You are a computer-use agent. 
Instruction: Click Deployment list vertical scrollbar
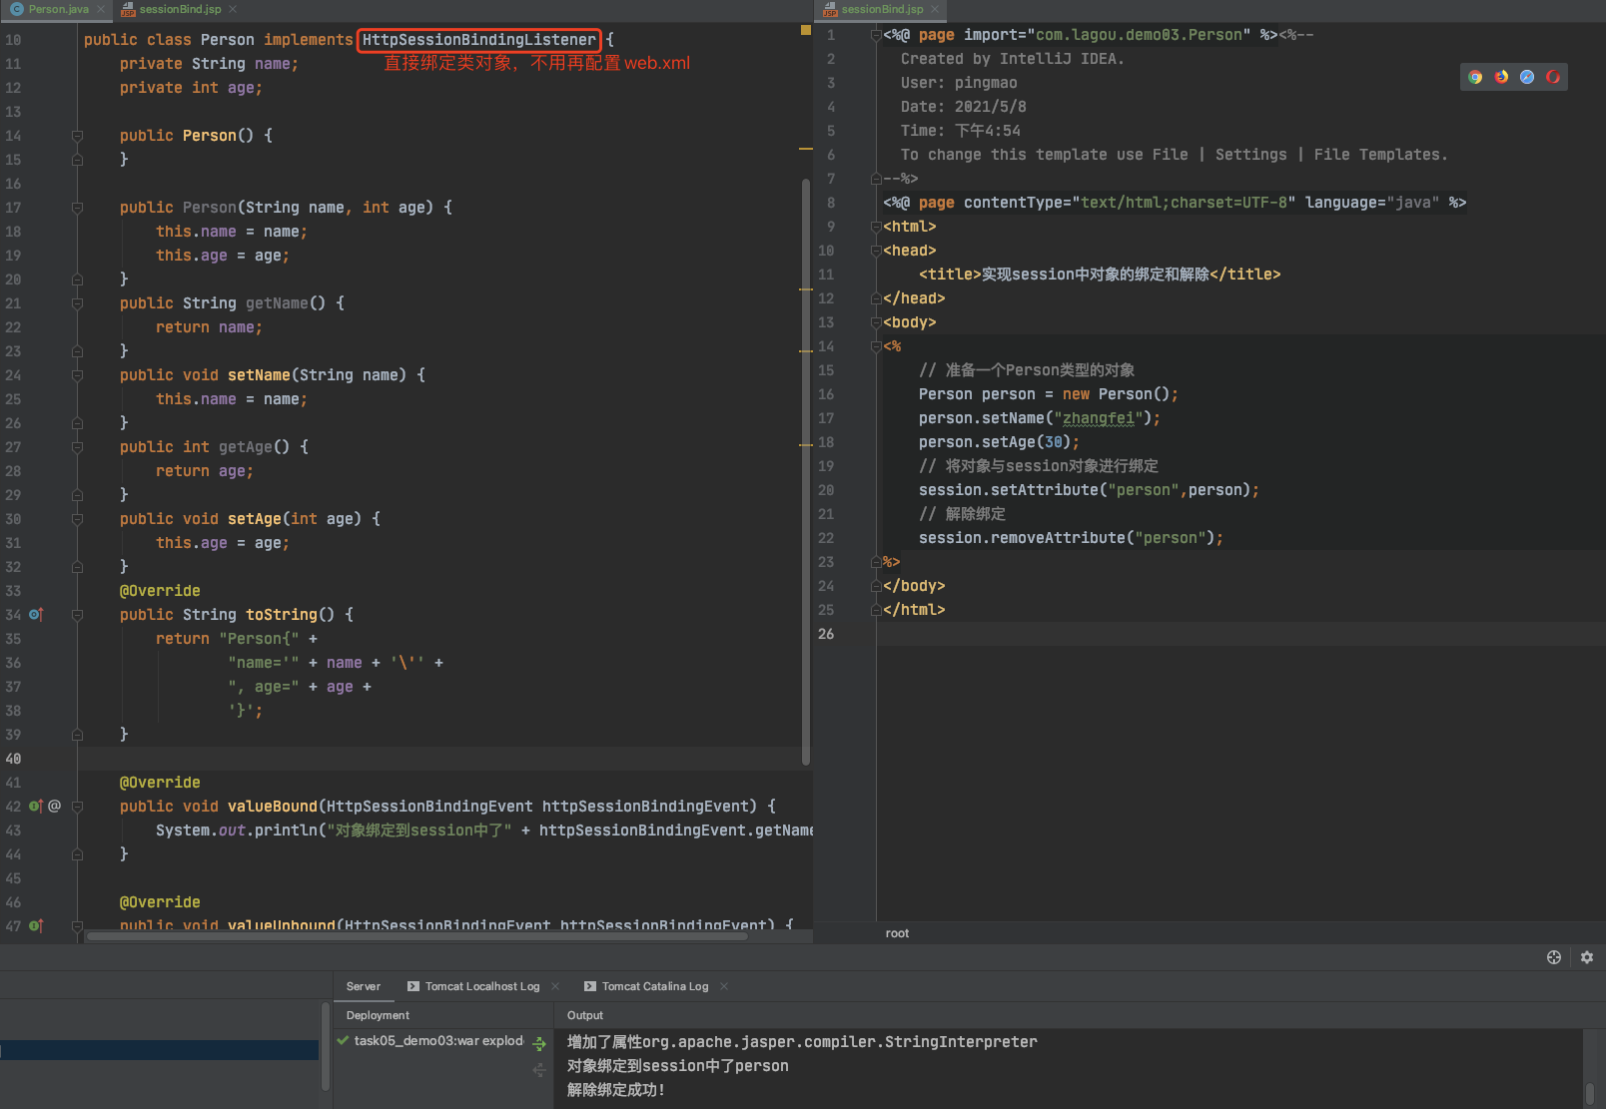[326, 1046]
